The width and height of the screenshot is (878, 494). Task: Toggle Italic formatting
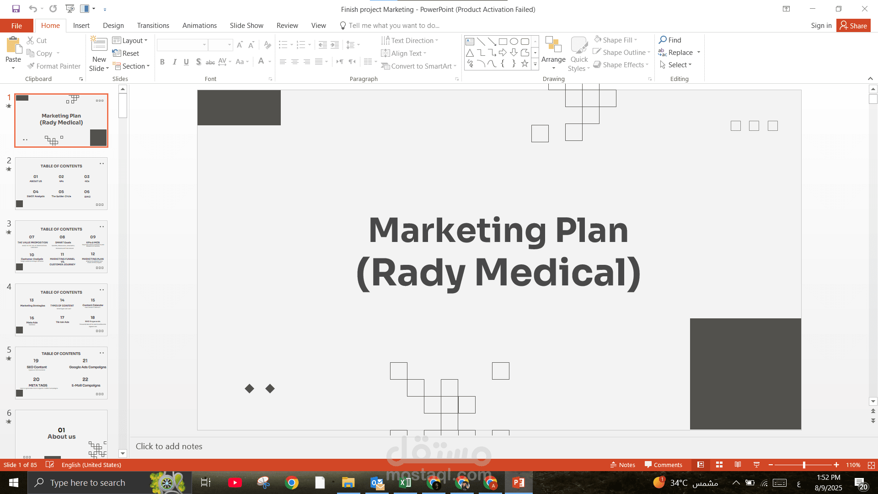tap(174, 62)
